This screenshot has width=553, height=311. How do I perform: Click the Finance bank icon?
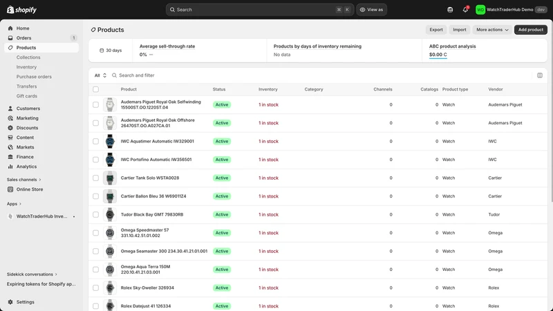pos(10,157)
